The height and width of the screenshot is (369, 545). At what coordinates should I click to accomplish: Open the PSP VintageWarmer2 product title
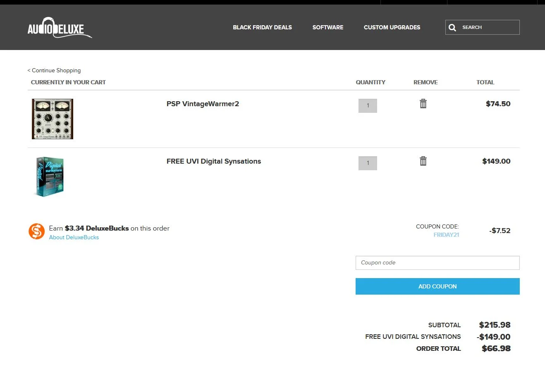coord(203,104)
